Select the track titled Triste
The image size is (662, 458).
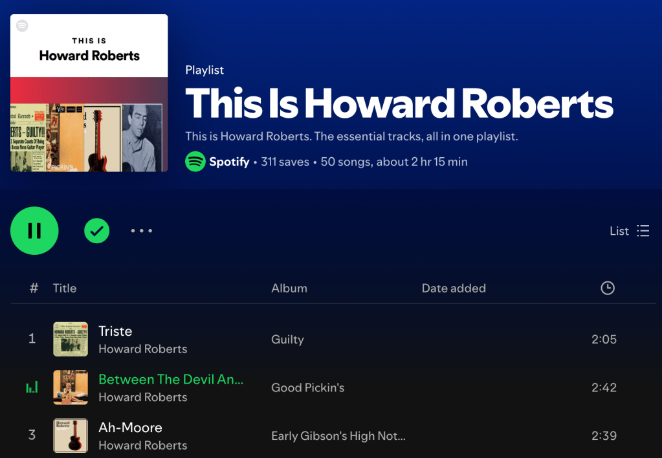tap(115, 331)
